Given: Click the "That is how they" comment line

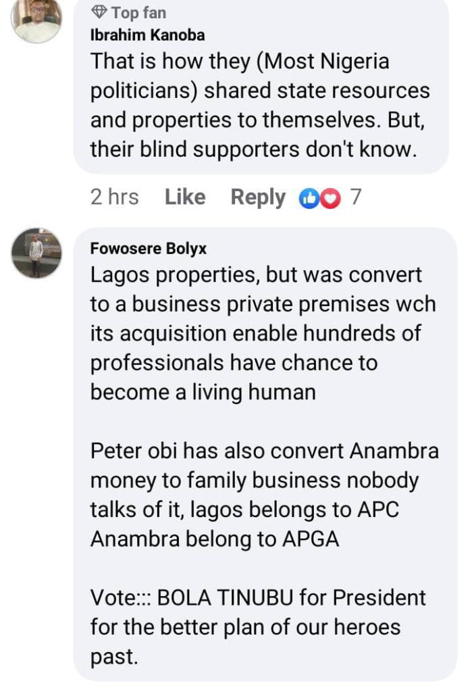Looking at the screenshot, I should 240,62.
